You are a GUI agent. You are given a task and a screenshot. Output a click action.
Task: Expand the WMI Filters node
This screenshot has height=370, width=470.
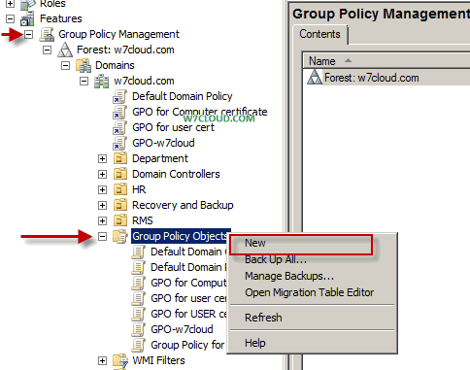pos(102,360)
